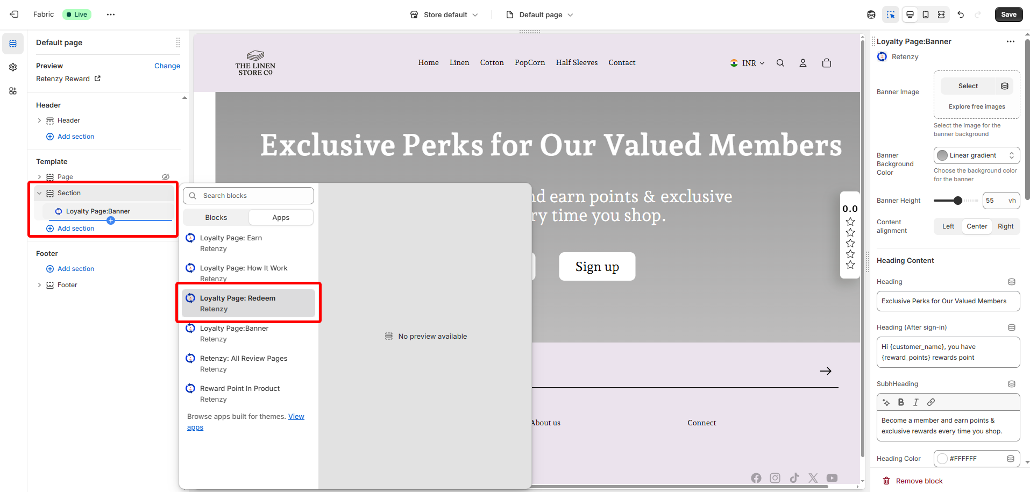Image resolution: width=1030 pixels, height=492 pixels.
Task: Open the shopping cart bag icon
Action: (827, 63)
